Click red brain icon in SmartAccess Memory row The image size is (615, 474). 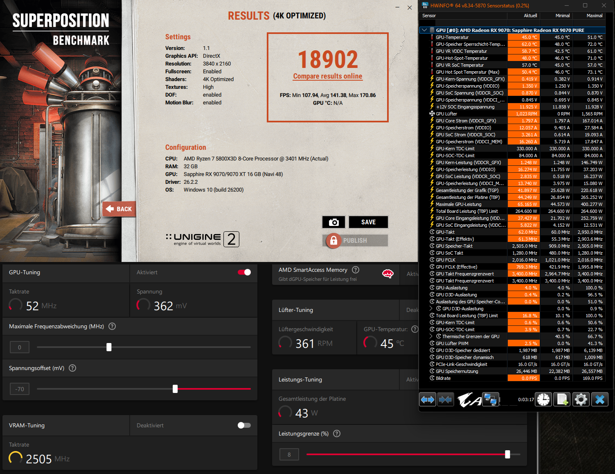(387, 274)
